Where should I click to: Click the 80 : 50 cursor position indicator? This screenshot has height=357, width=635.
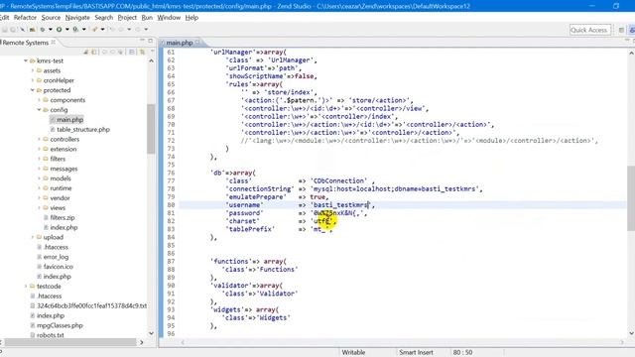pyautogui.click(x=463, y=353)
